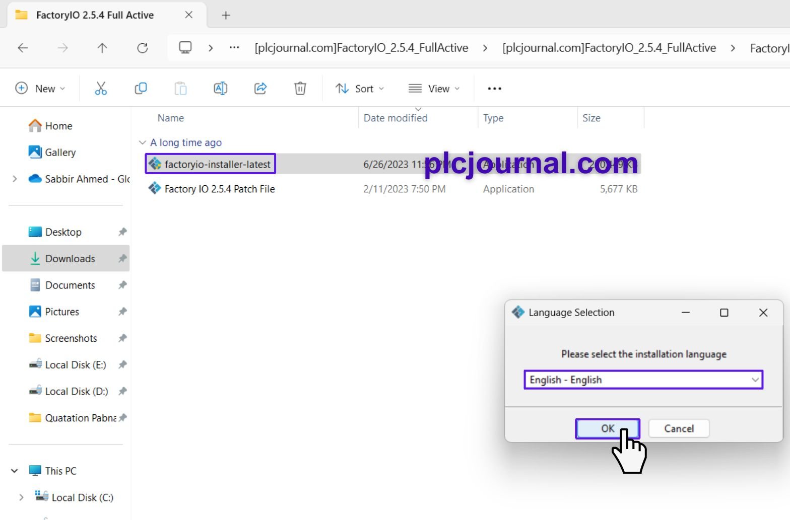Sort by the Date modified column header

(396, 118)
